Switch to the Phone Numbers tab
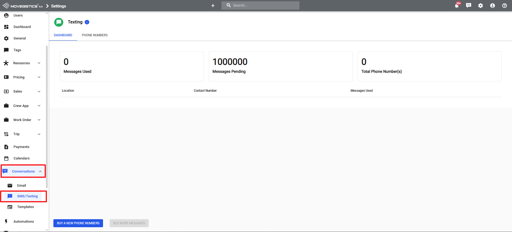Viewport: 512px width, 232px height. [94, 35]
